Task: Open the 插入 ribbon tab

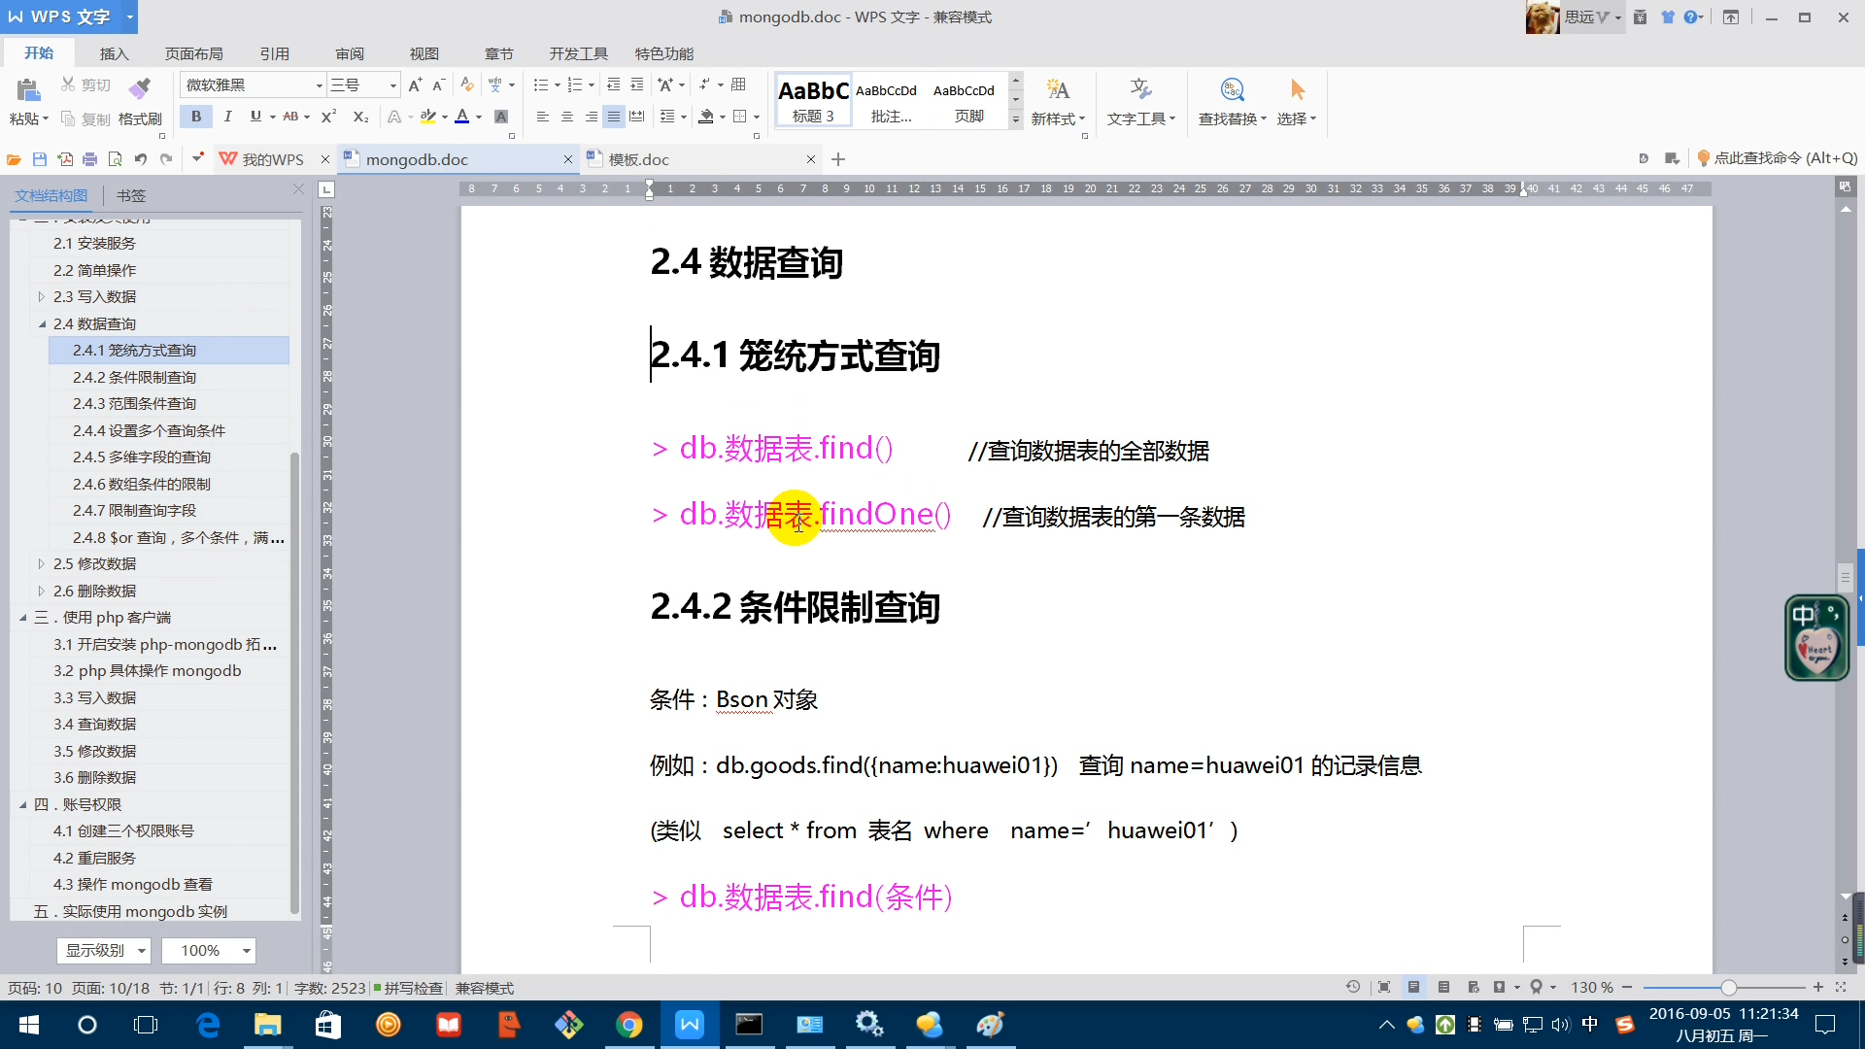Action: point(114,53)
